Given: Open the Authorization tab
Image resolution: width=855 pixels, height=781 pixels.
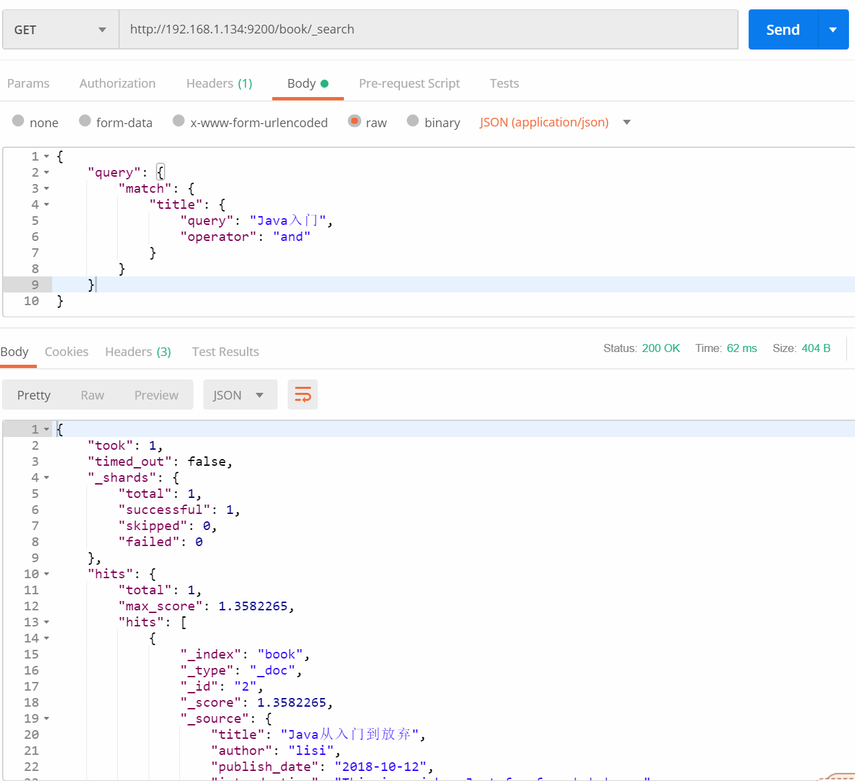Looking at the screenshot, I should 117,84.
